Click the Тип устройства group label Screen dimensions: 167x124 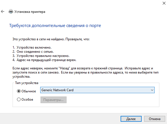27,83
